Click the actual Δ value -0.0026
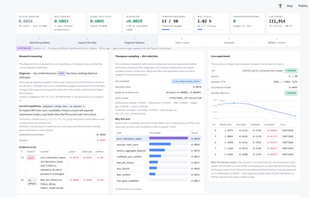Image resolution: width=309 pixels, height=198 pixels. tap(100, 140)
